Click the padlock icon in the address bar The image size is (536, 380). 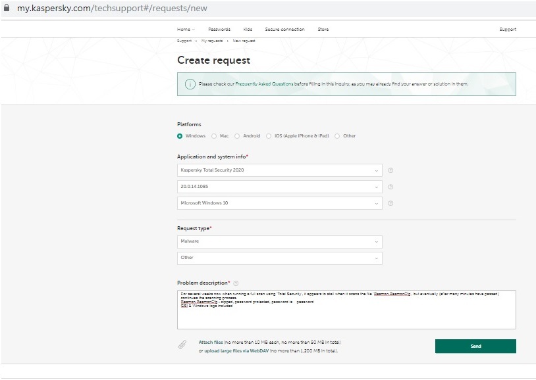tap(7, 9)
